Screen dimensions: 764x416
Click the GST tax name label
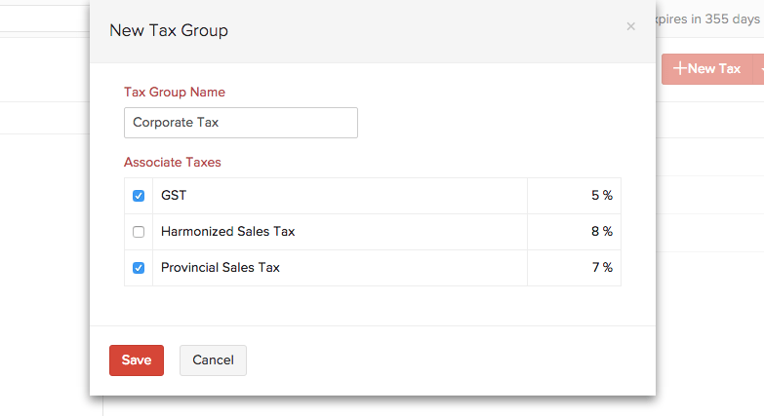tap(174, 196)
